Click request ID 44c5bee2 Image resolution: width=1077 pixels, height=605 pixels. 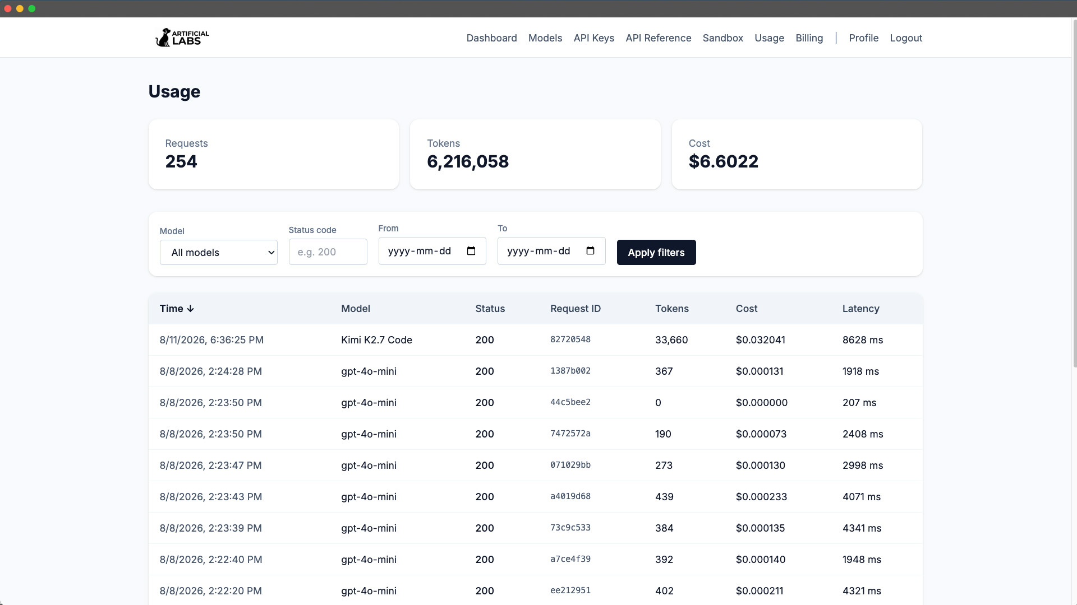tap(570, 402)
